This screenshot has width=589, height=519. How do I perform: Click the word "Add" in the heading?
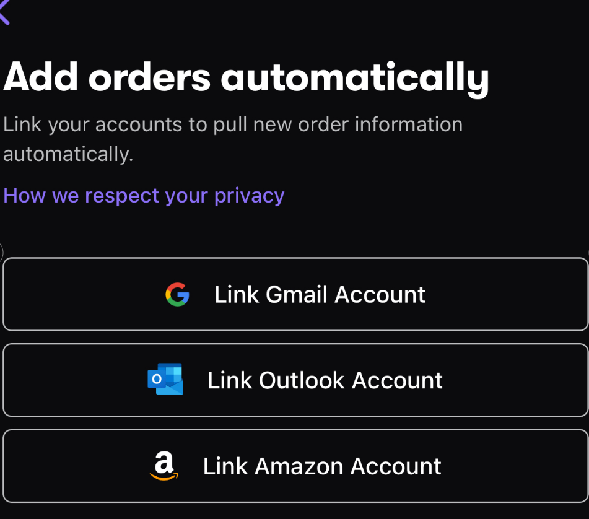pos(41,77)
